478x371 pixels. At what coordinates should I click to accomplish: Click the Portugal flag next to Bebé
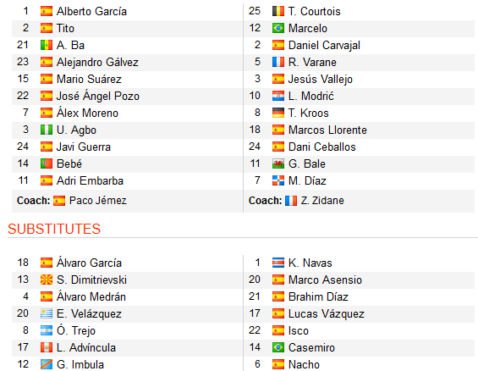point(47,163)
